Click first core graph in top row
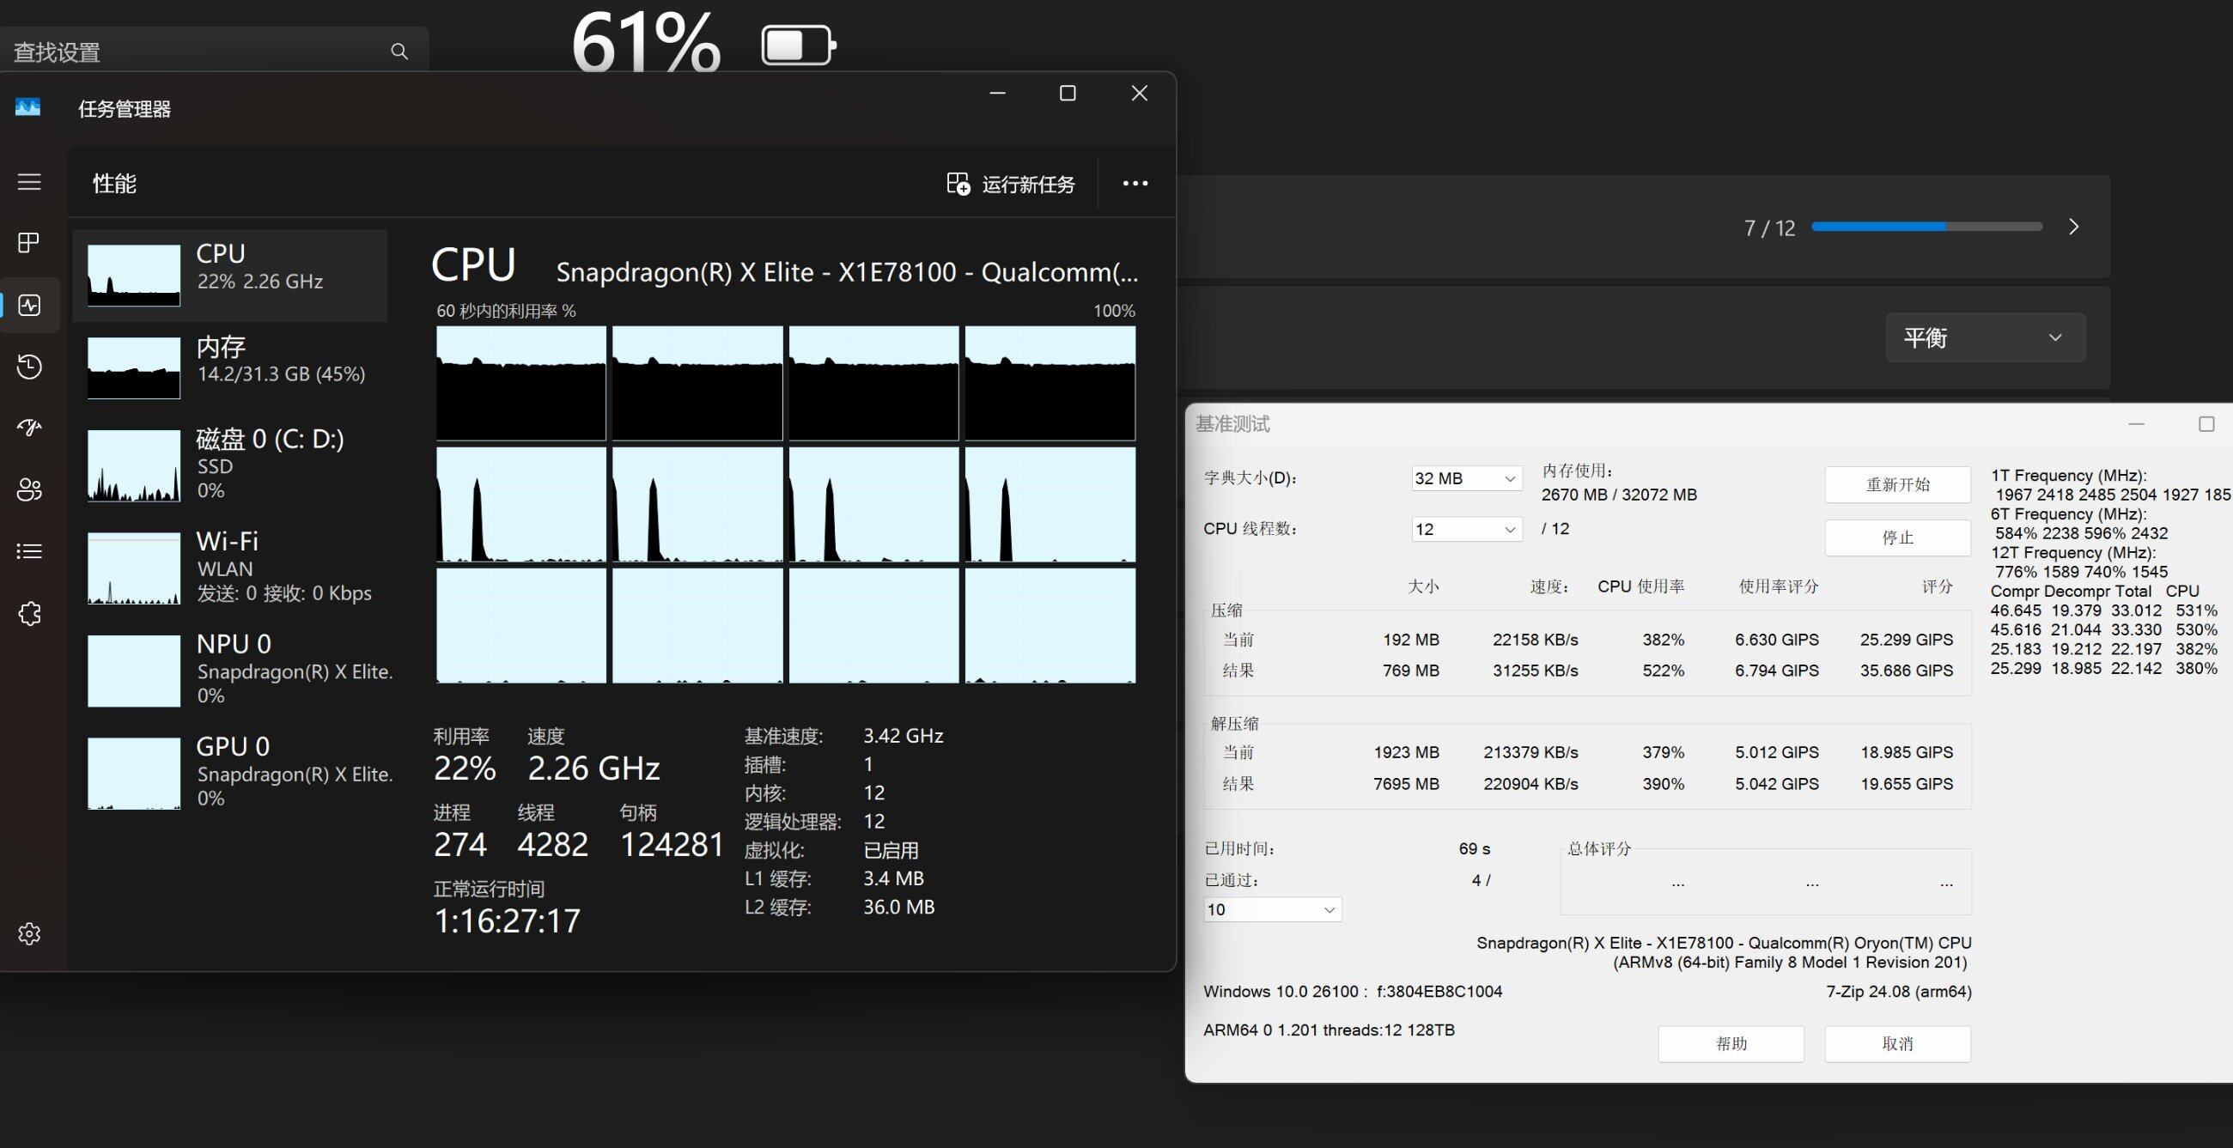The image size is (2233, 1148). tap(521, 383)
